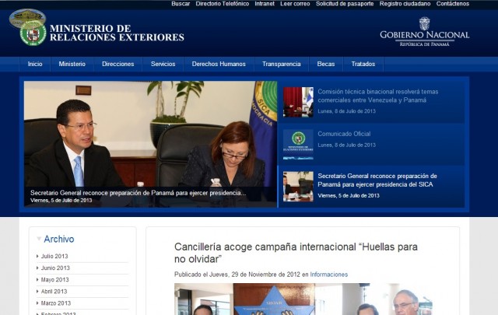Click the SICA presidency news thumbnail

[298, 187]
